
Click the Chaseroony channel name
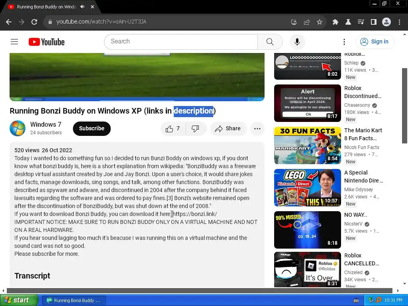(357, 105)
